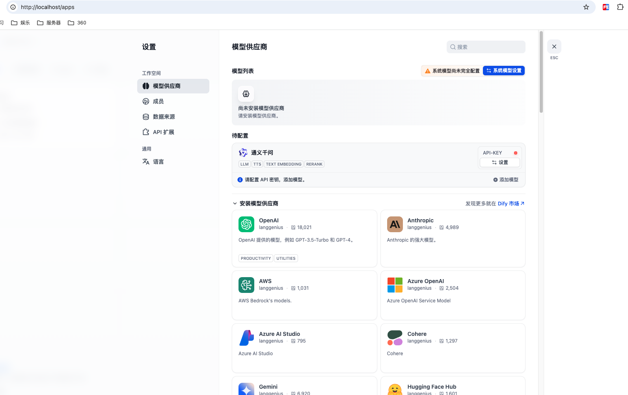The width and height of the screenshot is (628, 395).
Task: Click the Azure OpenAI card title
Action: 425,281
